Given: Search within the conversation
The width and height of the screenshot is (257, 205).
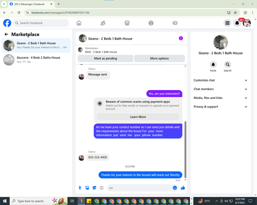Looking at the screenshot, I should point(227,65).
